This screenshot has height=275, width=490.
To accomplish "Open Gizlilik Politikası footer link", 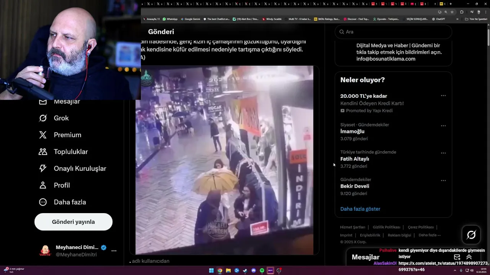I will click(x=386, y=227).
